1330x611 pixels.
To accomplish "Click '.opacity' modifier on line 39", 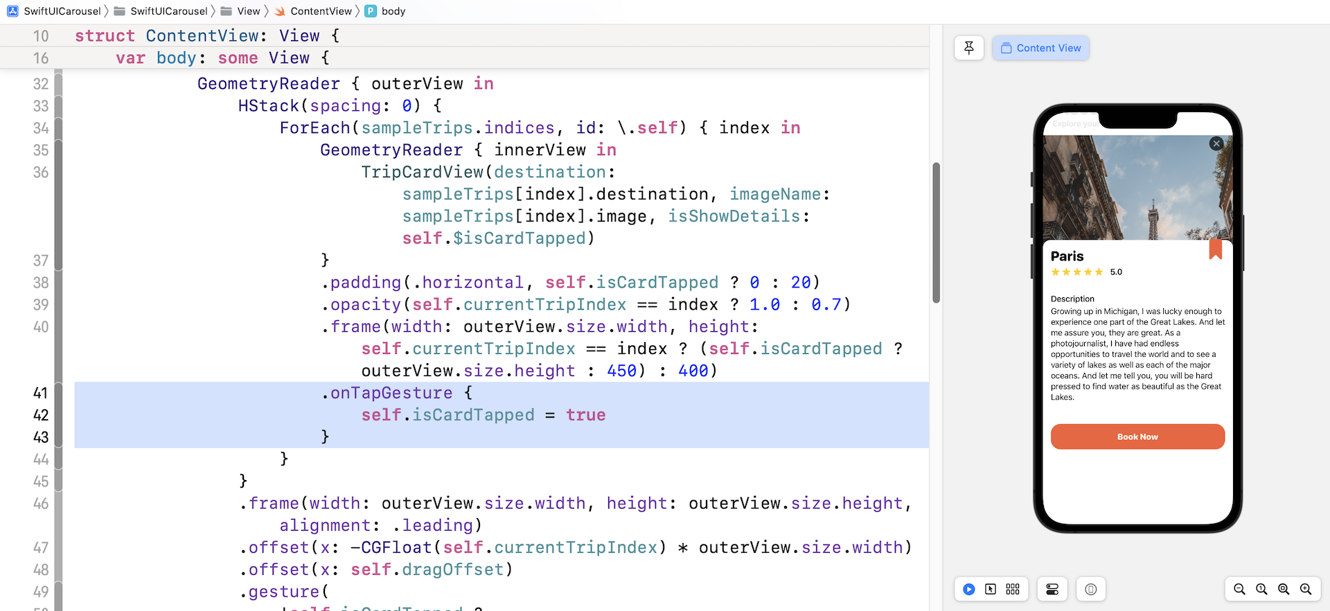I will click(361, 305).
